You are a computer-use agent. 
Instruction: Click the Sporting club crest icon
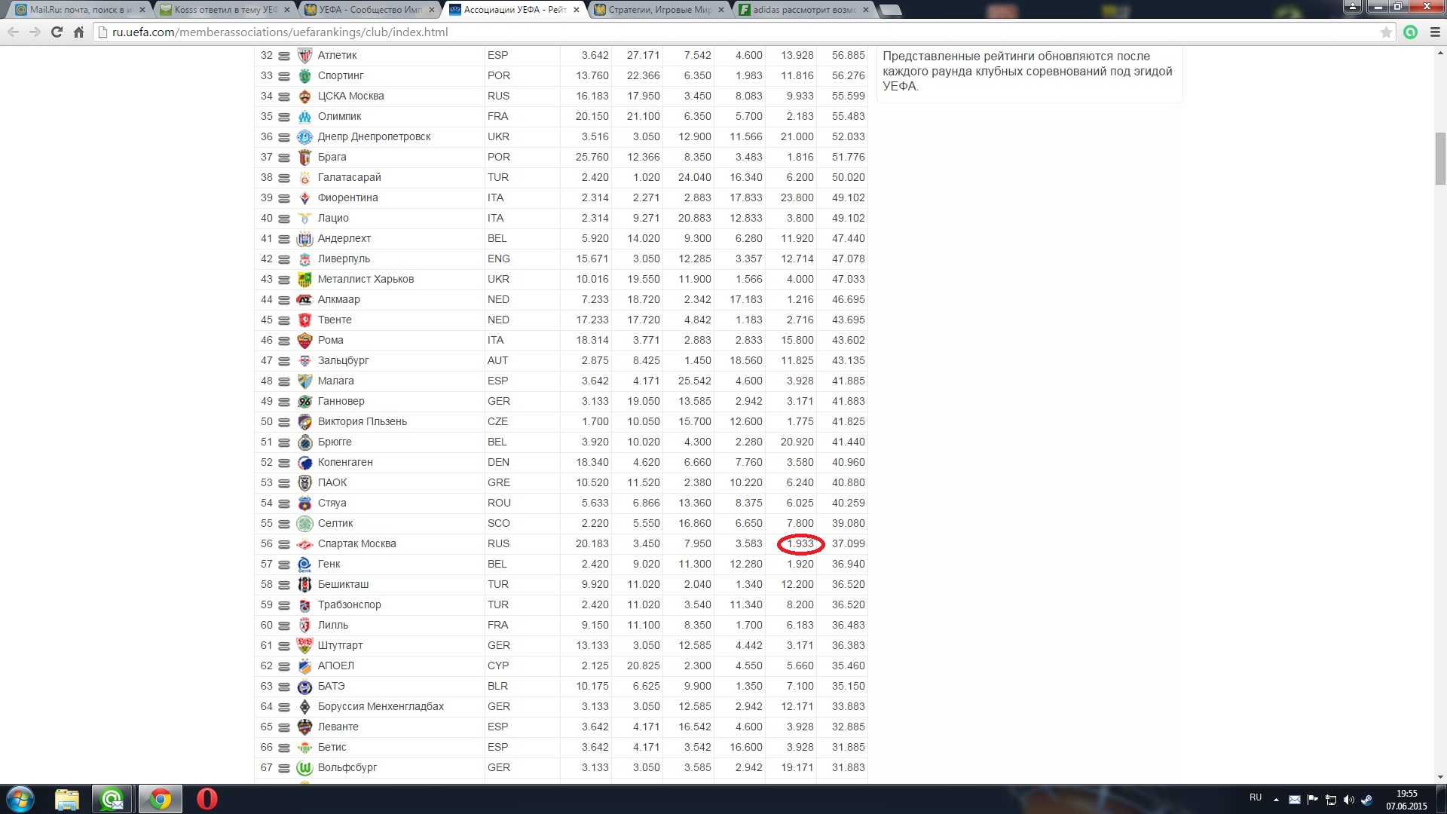(304, 76)
